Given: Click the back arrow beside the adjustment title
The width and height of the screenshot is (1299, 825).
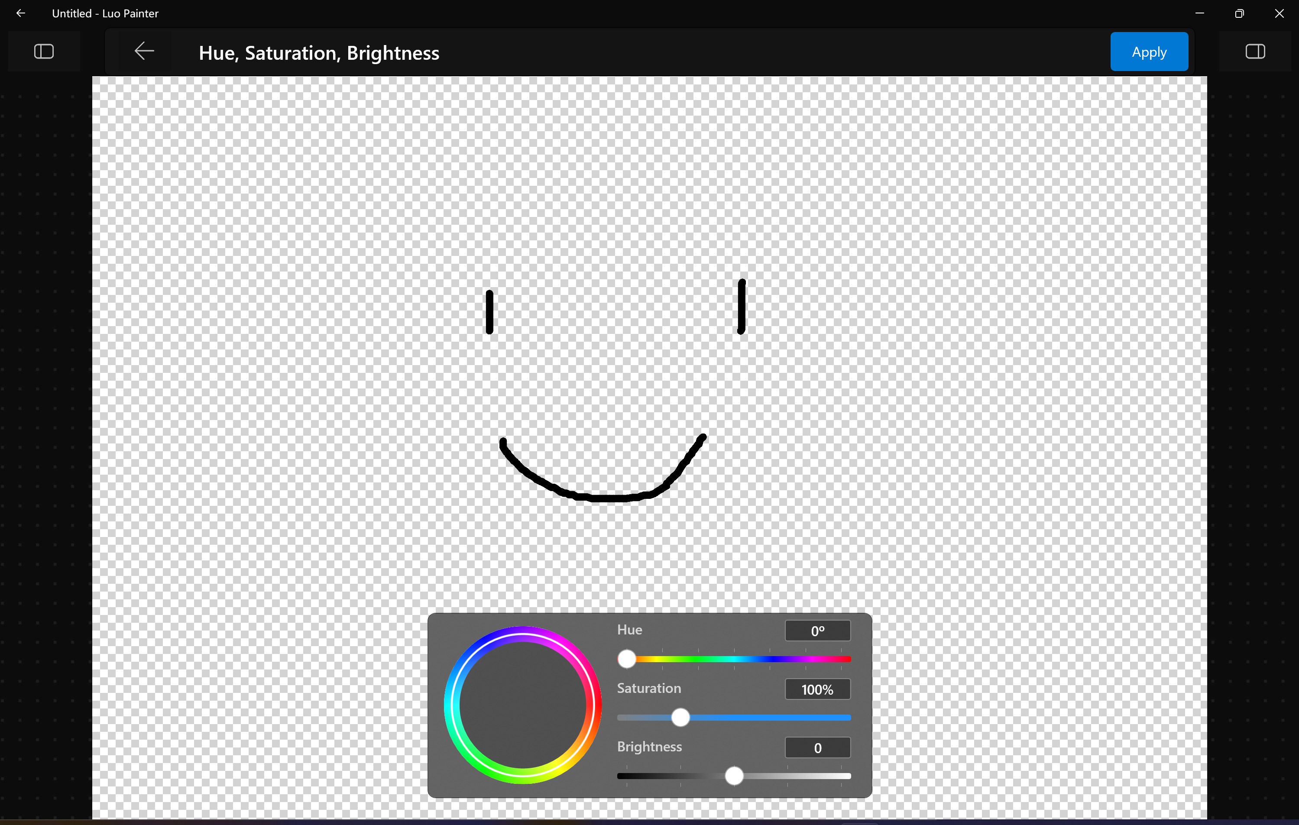Looking at the screenshot, I should point(143,51).
